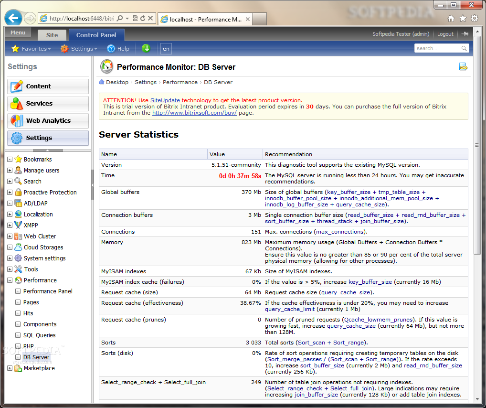The width and height of the screenshot is (486, 408).
Task: Click the SiteUpdate link in the notice
Action: click(165, 100)
